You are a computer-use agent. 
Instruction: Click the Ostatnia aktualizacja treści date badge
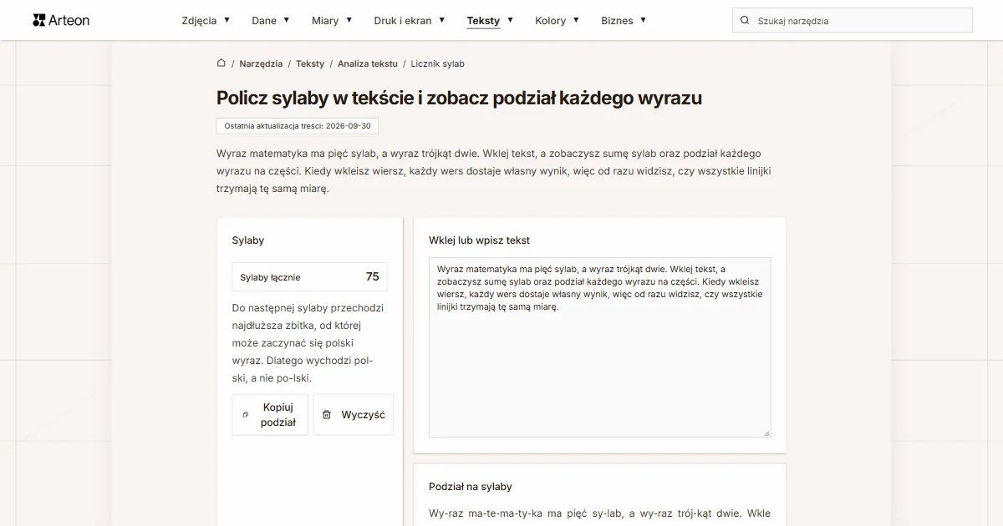(298, 125)
